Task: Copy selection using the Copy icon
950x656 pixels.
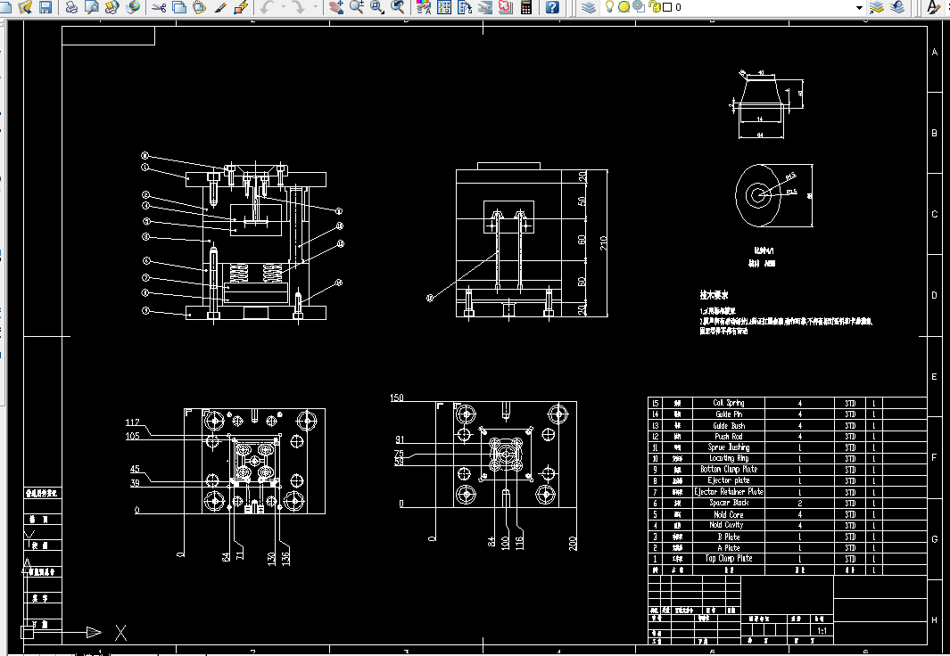Action: tap(179, 6)
